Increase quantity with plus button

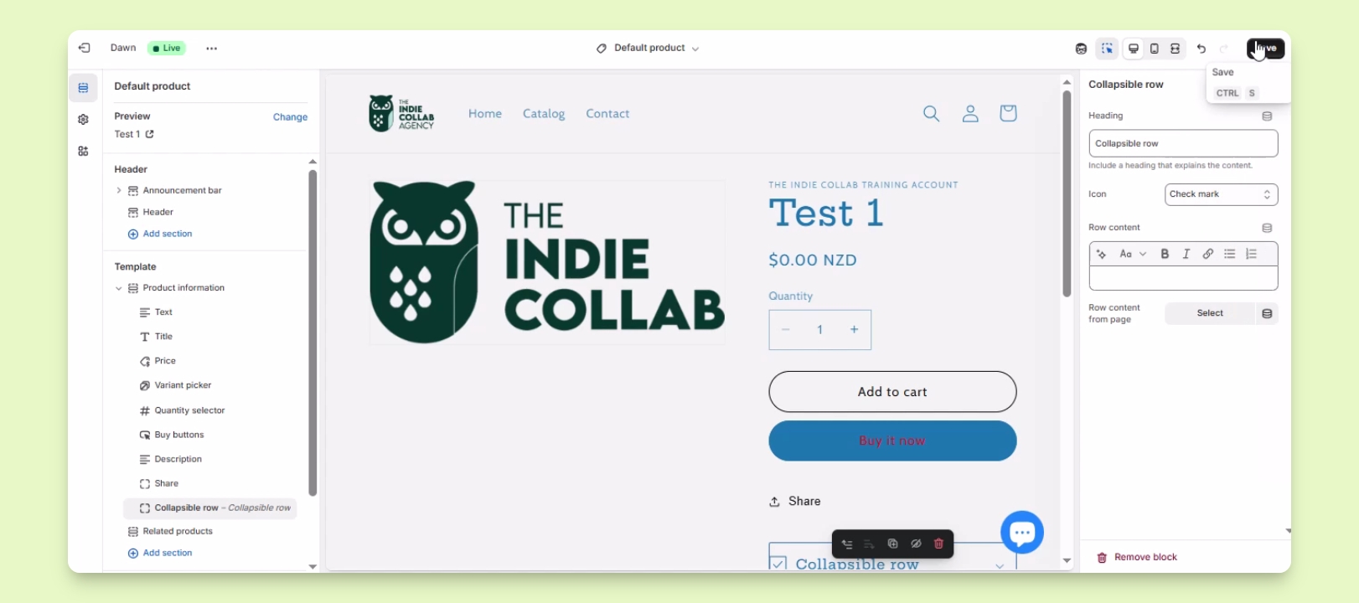click(855, 330)
